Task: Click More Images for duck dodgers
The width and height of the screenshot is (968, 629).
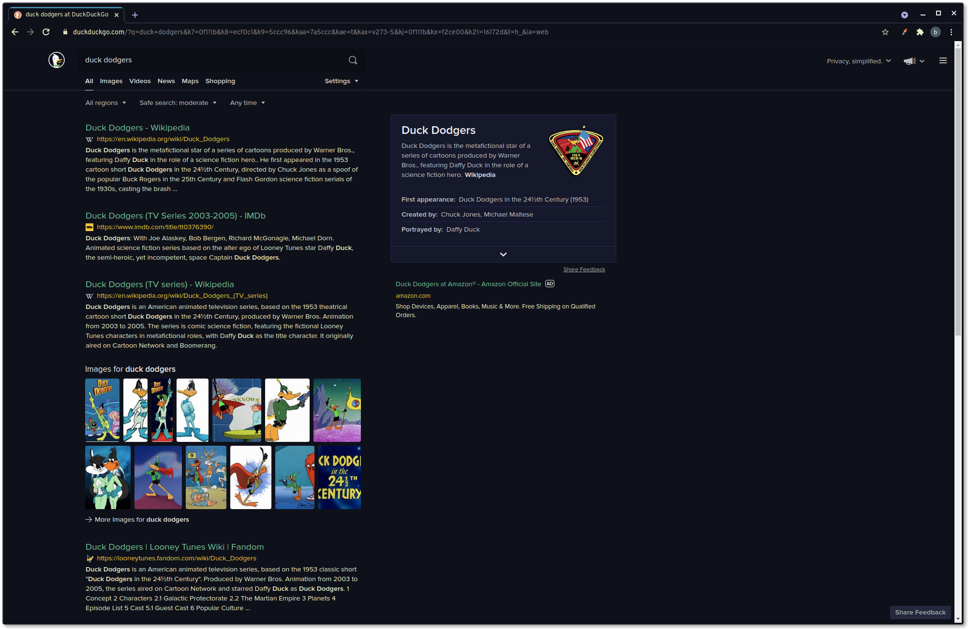Action: (x=141, y=520)
